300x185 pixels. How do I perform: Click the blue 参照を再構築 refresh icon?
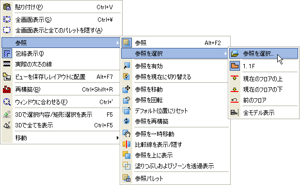point(126,121)
